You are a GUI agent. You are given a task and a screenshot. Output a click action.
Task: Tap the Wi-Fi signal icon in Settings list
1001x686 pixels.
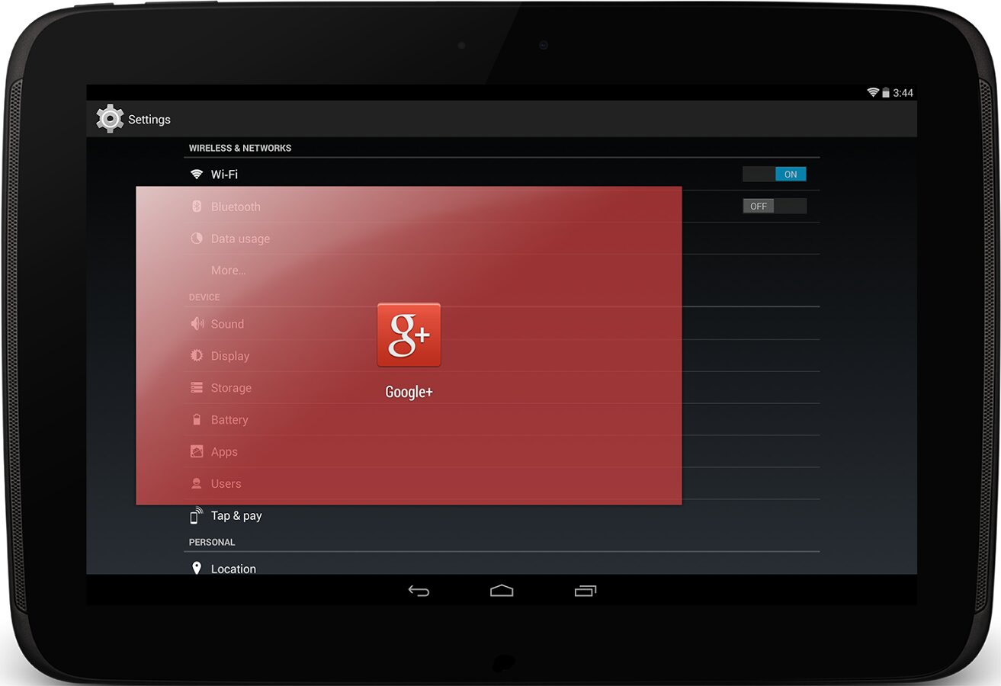click(197, 175)
